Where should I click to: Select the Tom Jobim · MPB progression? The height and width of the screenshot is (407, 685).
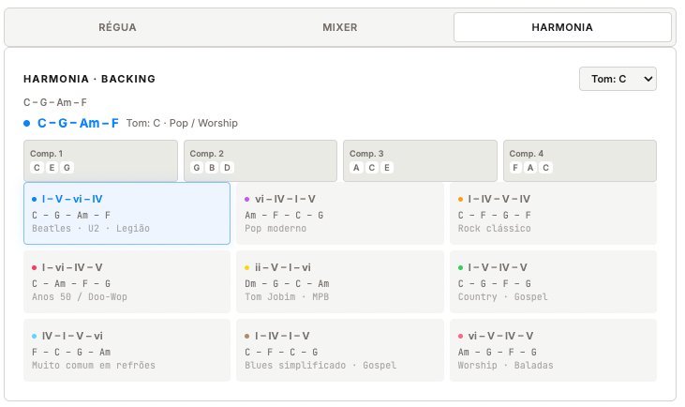[339, 281]
